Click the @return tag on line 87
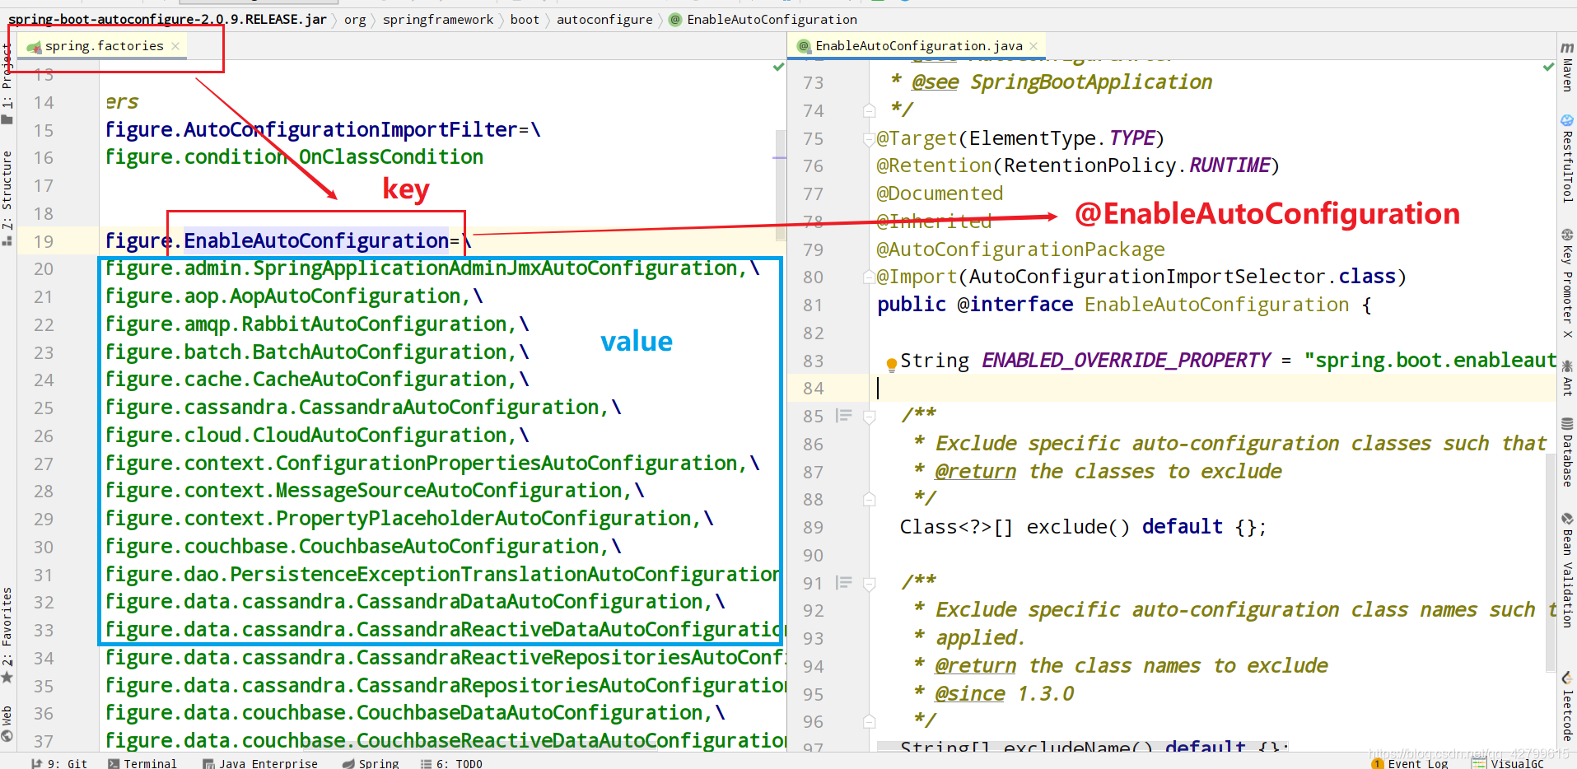The width and height of the screenshot is (1577, 769). coord(975,472)
